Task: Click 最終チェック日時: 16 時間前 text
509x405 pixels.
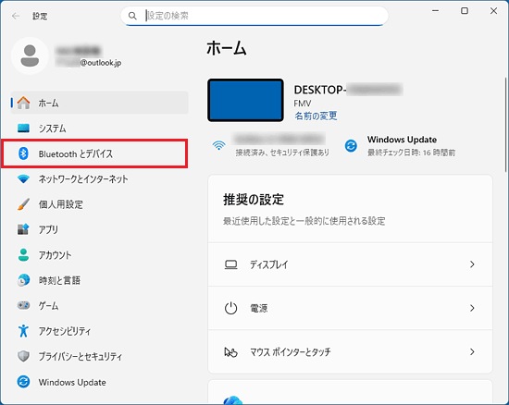Action: [x=411, y=153]
